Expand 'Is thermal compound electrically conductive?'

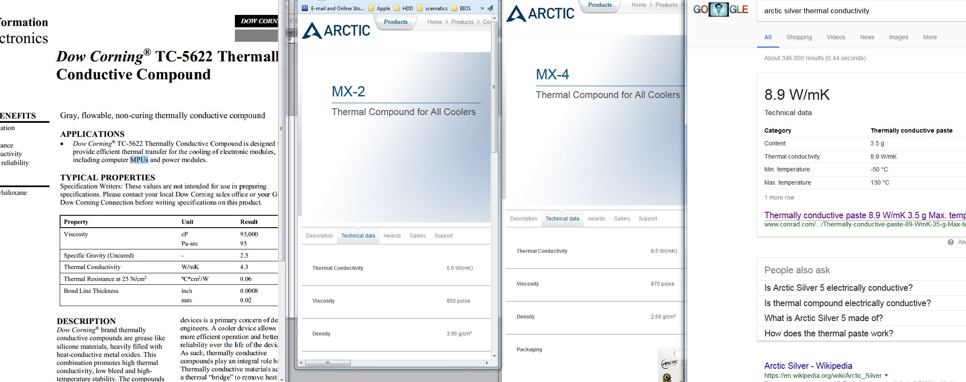861,303
